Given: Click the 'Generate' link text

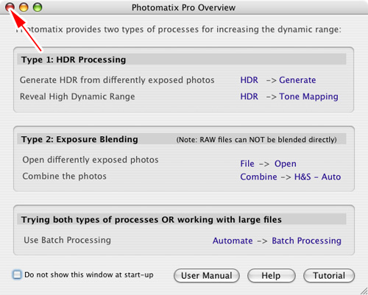Looking at the screenshot, I should [x=297, y=80].
